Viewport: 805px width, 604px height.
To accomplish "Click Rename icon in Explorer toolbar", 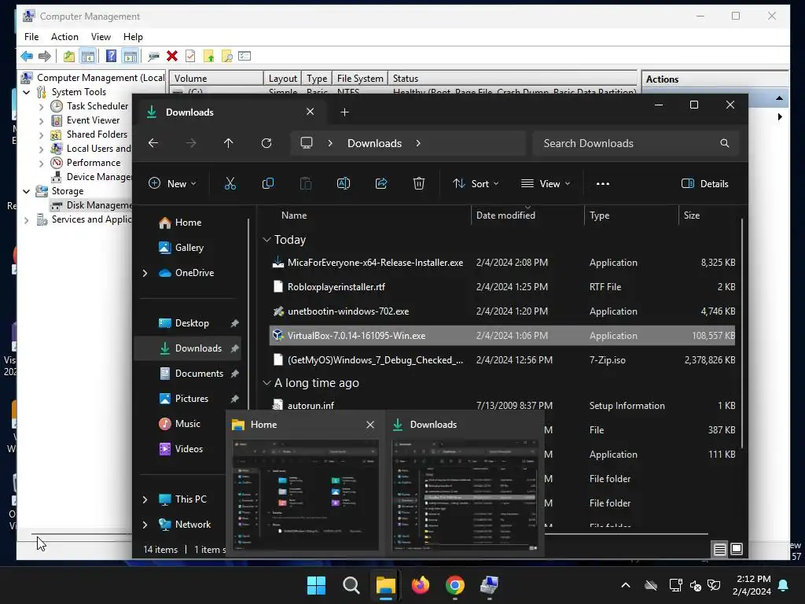I will tap(344, 183).
